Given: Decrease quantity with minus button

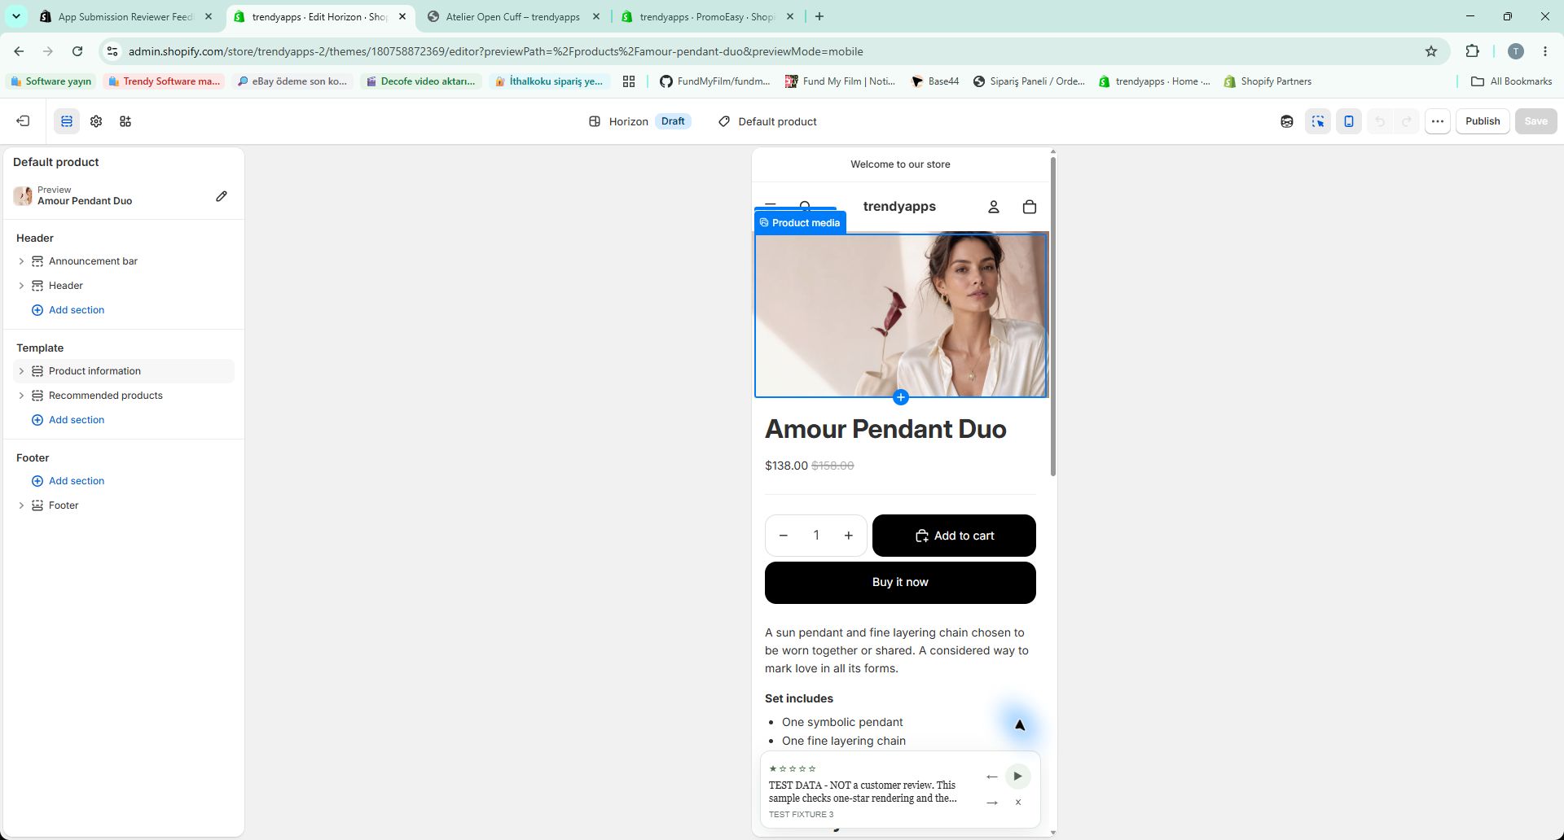Looking at the screenshot, I should coord(784,536).
